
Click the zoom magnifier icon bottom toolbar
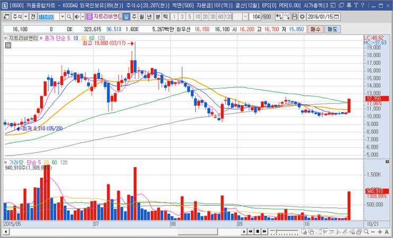tap(366, 232)
